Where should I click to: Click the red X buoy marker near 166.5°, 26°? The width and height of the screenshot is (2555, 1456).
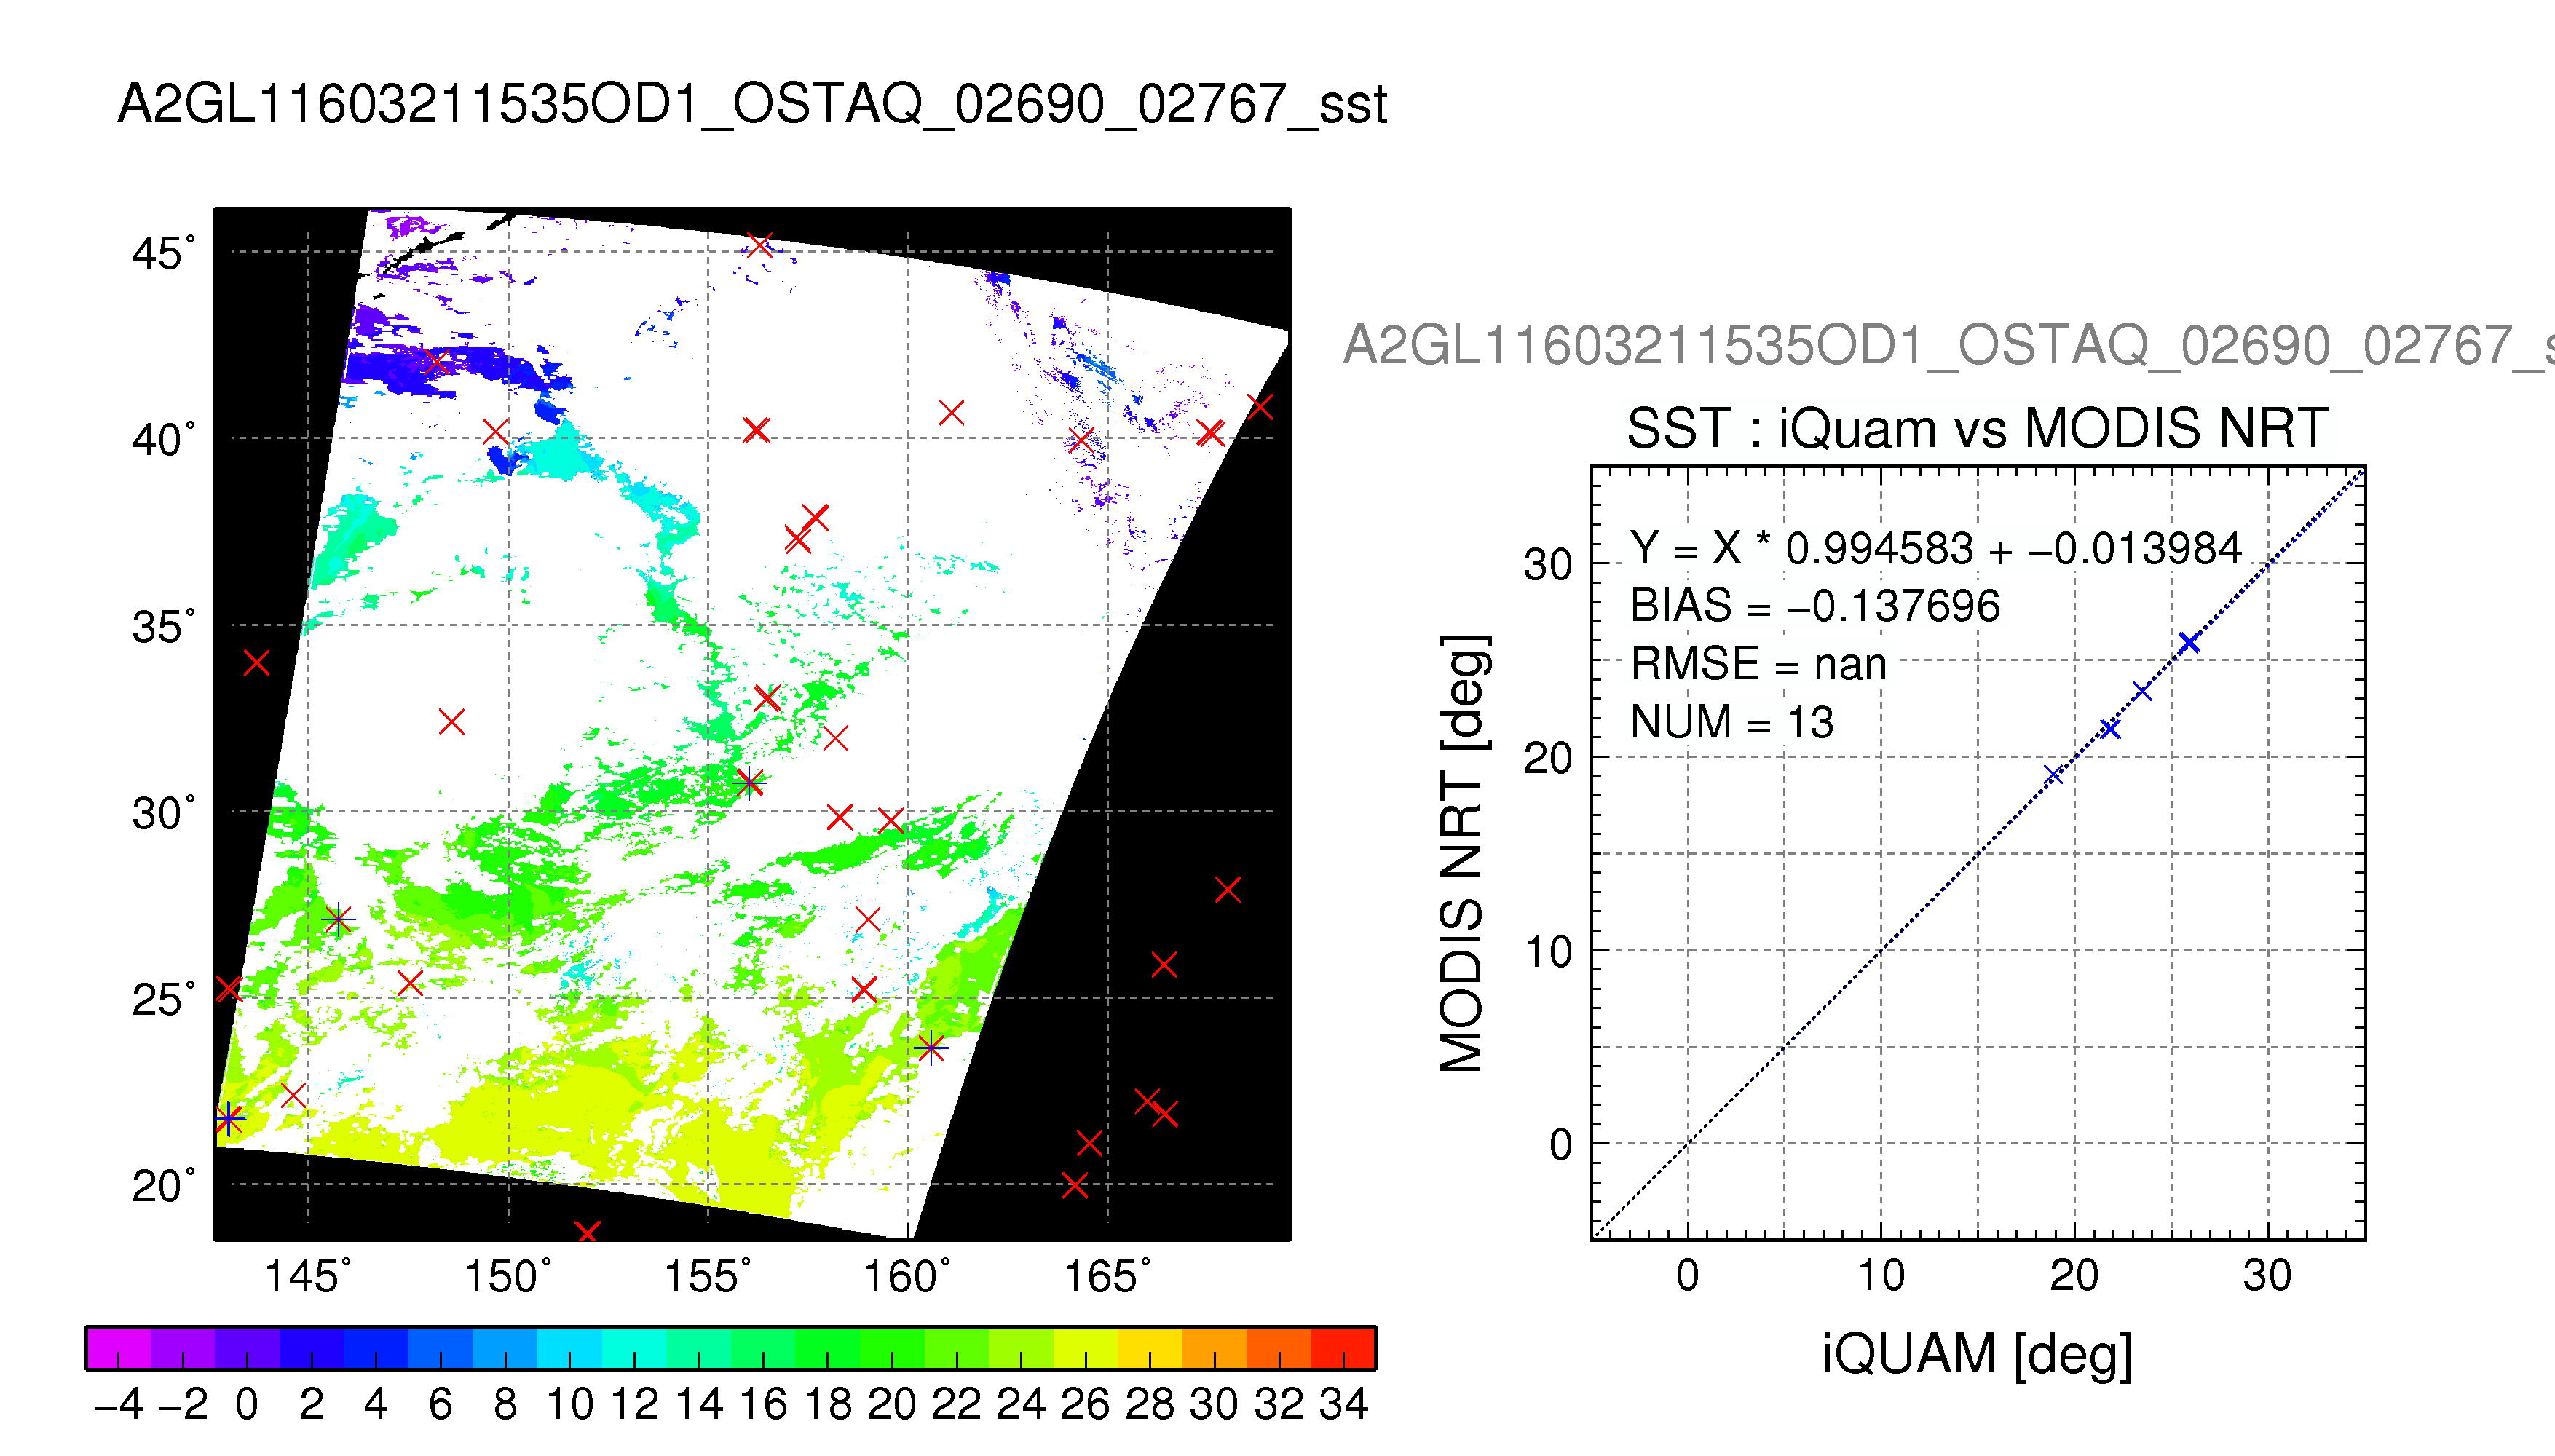(1163, 965)
